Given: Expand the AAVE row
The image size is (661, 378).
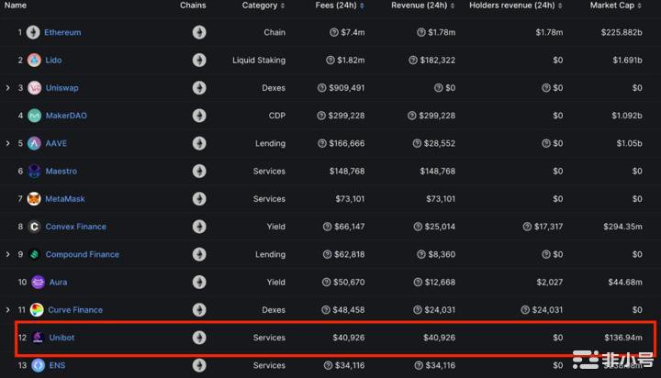Looking at the screenshot, I should (x=8, y=143).
